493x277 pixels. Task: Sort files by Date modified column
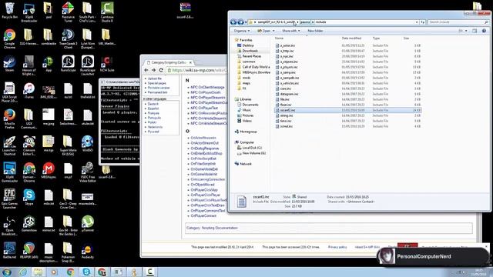(351, 38)
